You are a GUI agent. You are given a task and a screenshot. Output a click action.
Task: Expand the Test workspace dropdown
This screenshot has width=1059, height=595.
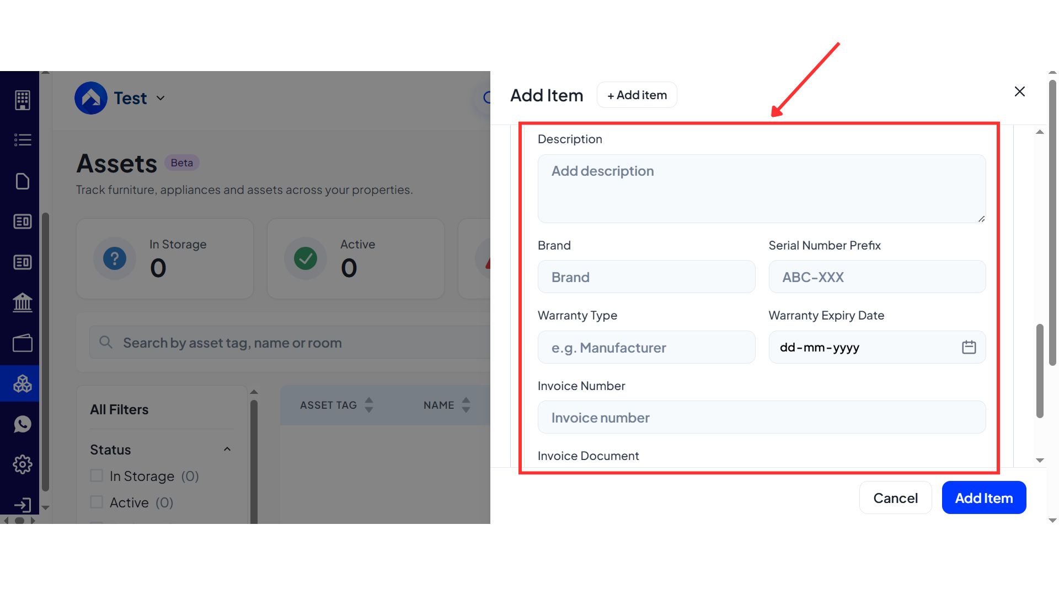[x=161, y=98]
